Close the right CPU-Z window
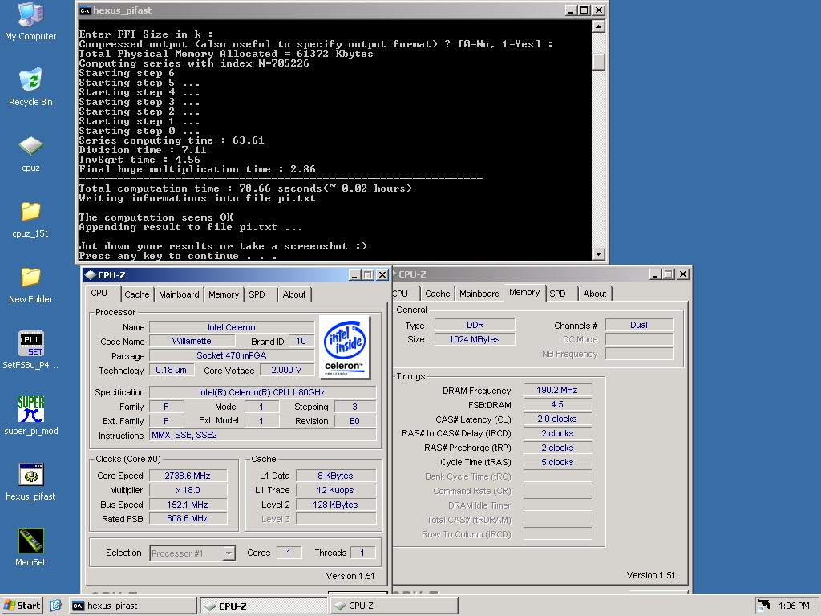 point(683,274)
